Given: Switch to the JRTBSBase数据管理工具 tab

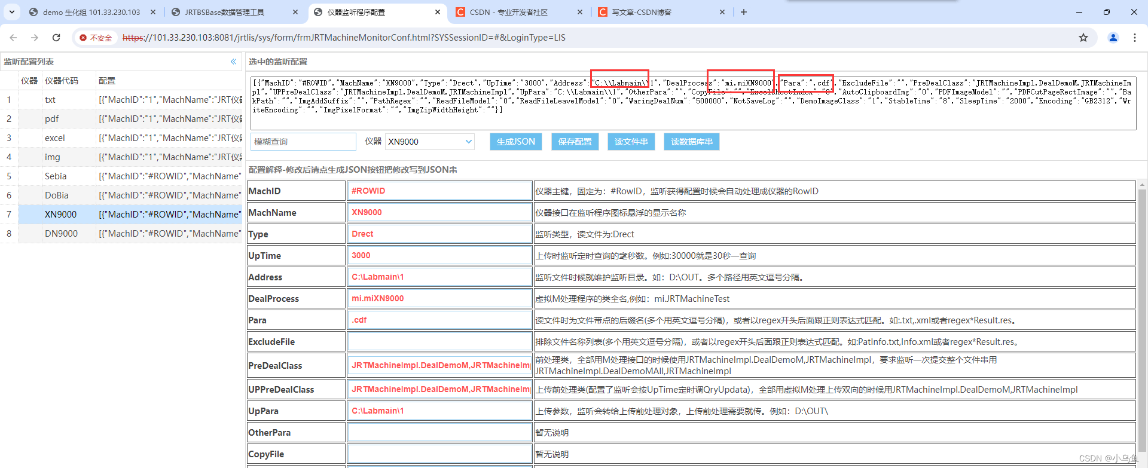Looking at the screenshot, I should [x=224, y=12].
